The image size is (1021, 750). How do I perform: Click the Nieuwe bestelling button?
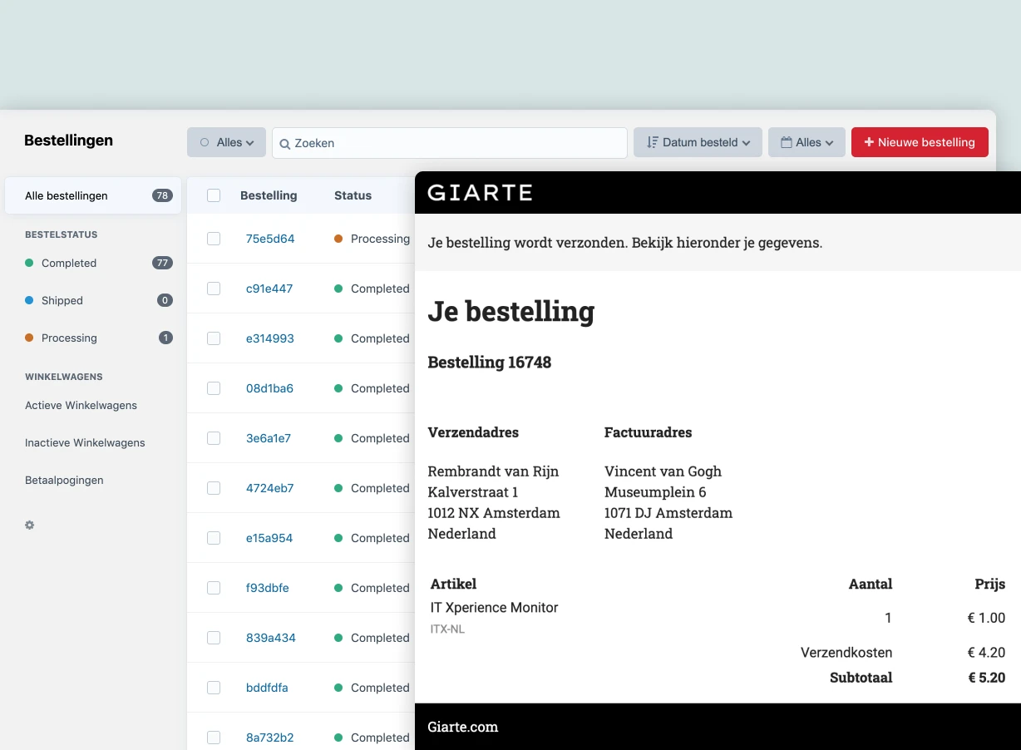[x=920, y=142]
